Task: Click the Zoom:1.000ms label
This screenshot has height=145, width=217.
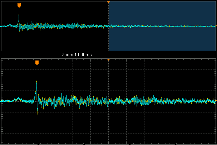Action: [77, 55]
